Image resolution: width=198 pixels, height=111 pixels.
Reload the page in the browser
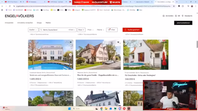(10, 6)
